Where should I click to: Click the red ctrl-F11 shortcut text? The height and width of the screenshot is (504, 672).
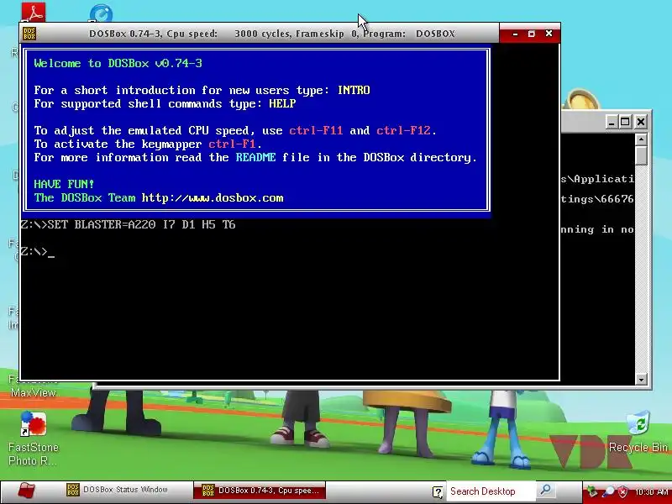click(x=316, y=130)
